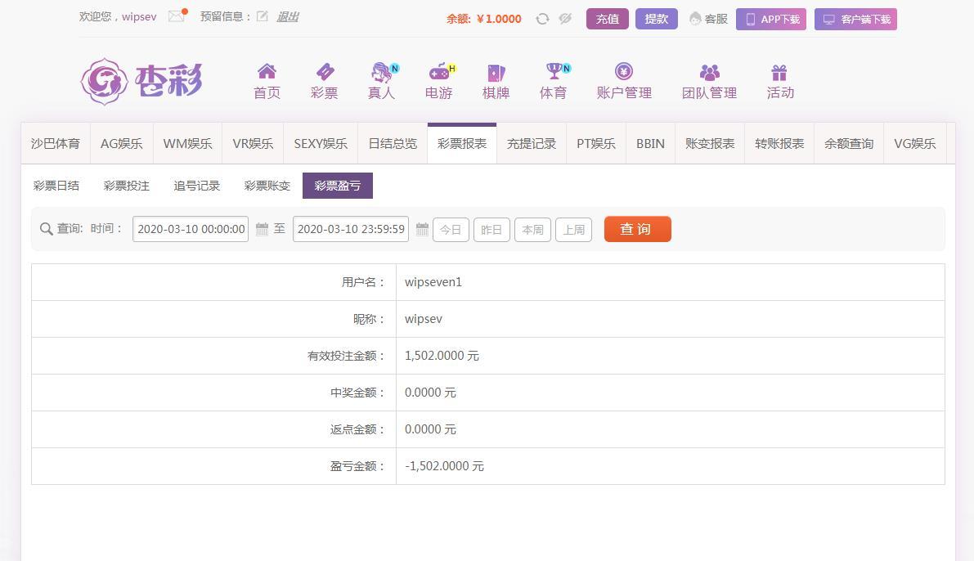This screenshot has height=561, width=974.
Task: Open start date calendar picker
Action: pyautogui.click(x=262, y=230)
